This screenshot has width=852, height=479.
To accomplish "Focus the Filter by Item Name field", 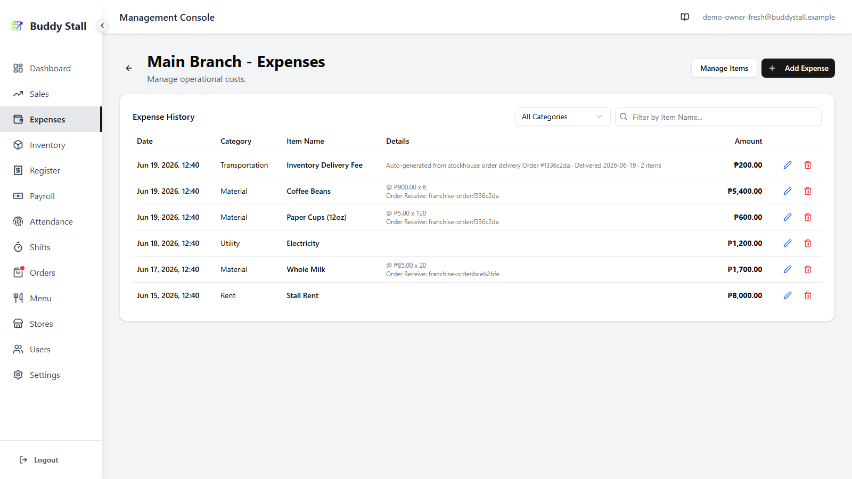I will [x=718, y=117].
